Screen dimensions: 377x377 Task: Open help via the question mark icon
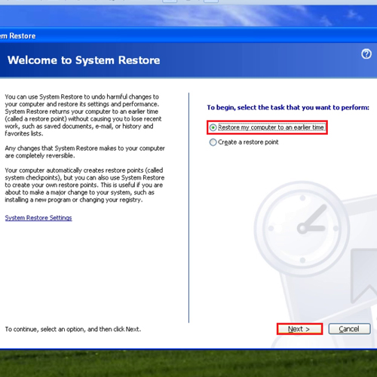(x=366, y=54)
